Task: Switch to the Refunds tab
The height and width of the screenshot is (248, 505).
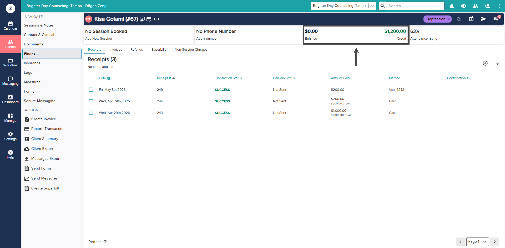Action: click(x=137, y=50)
